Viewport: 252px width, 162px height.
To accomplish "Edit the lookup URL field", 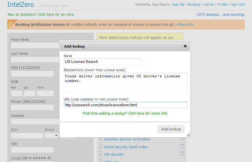I will point(126,105).
